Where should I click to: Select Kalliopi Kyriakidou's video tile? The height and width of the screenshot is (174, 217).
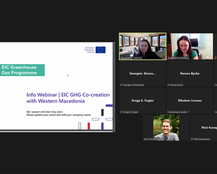tap(190, 46)
